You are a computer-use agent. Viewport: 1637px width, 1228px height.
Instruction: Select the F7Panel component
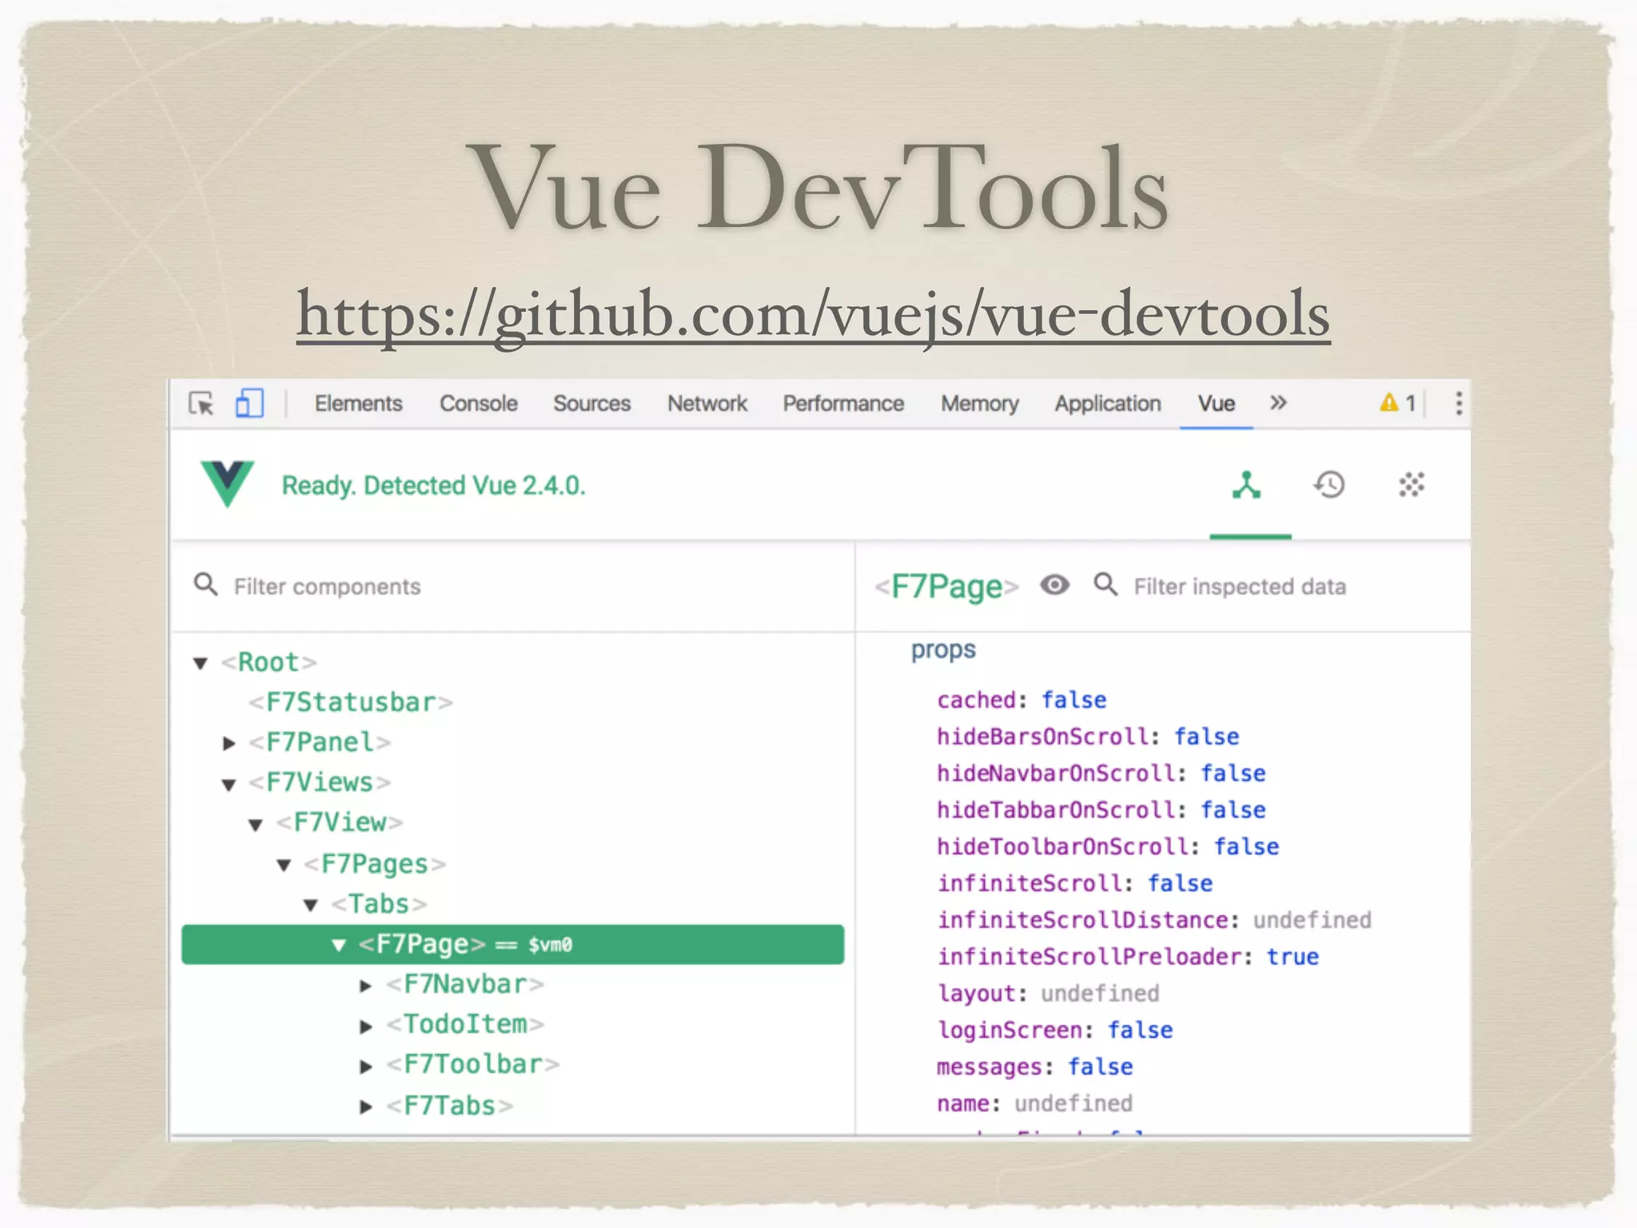click(320, 742)
